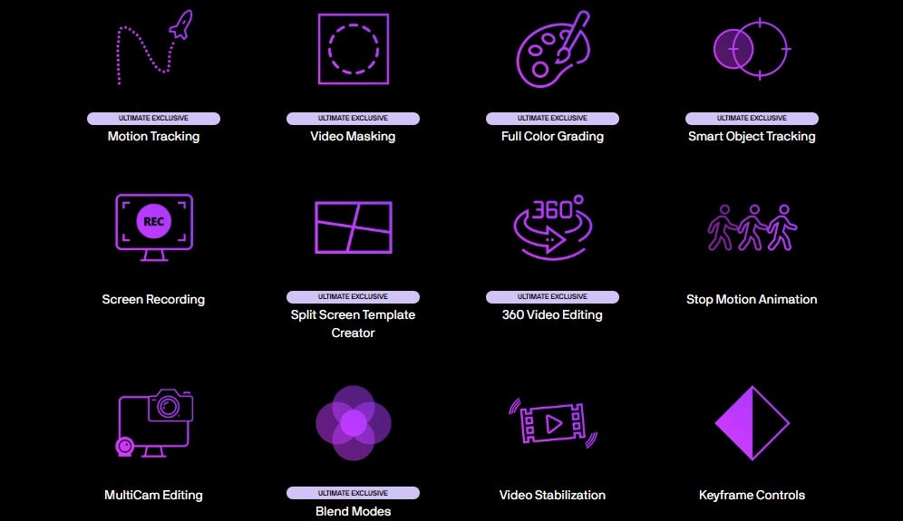Select the Full Color Grading label
The height and width of the screenshot is (521, 903).
click(x=552, y=137)
